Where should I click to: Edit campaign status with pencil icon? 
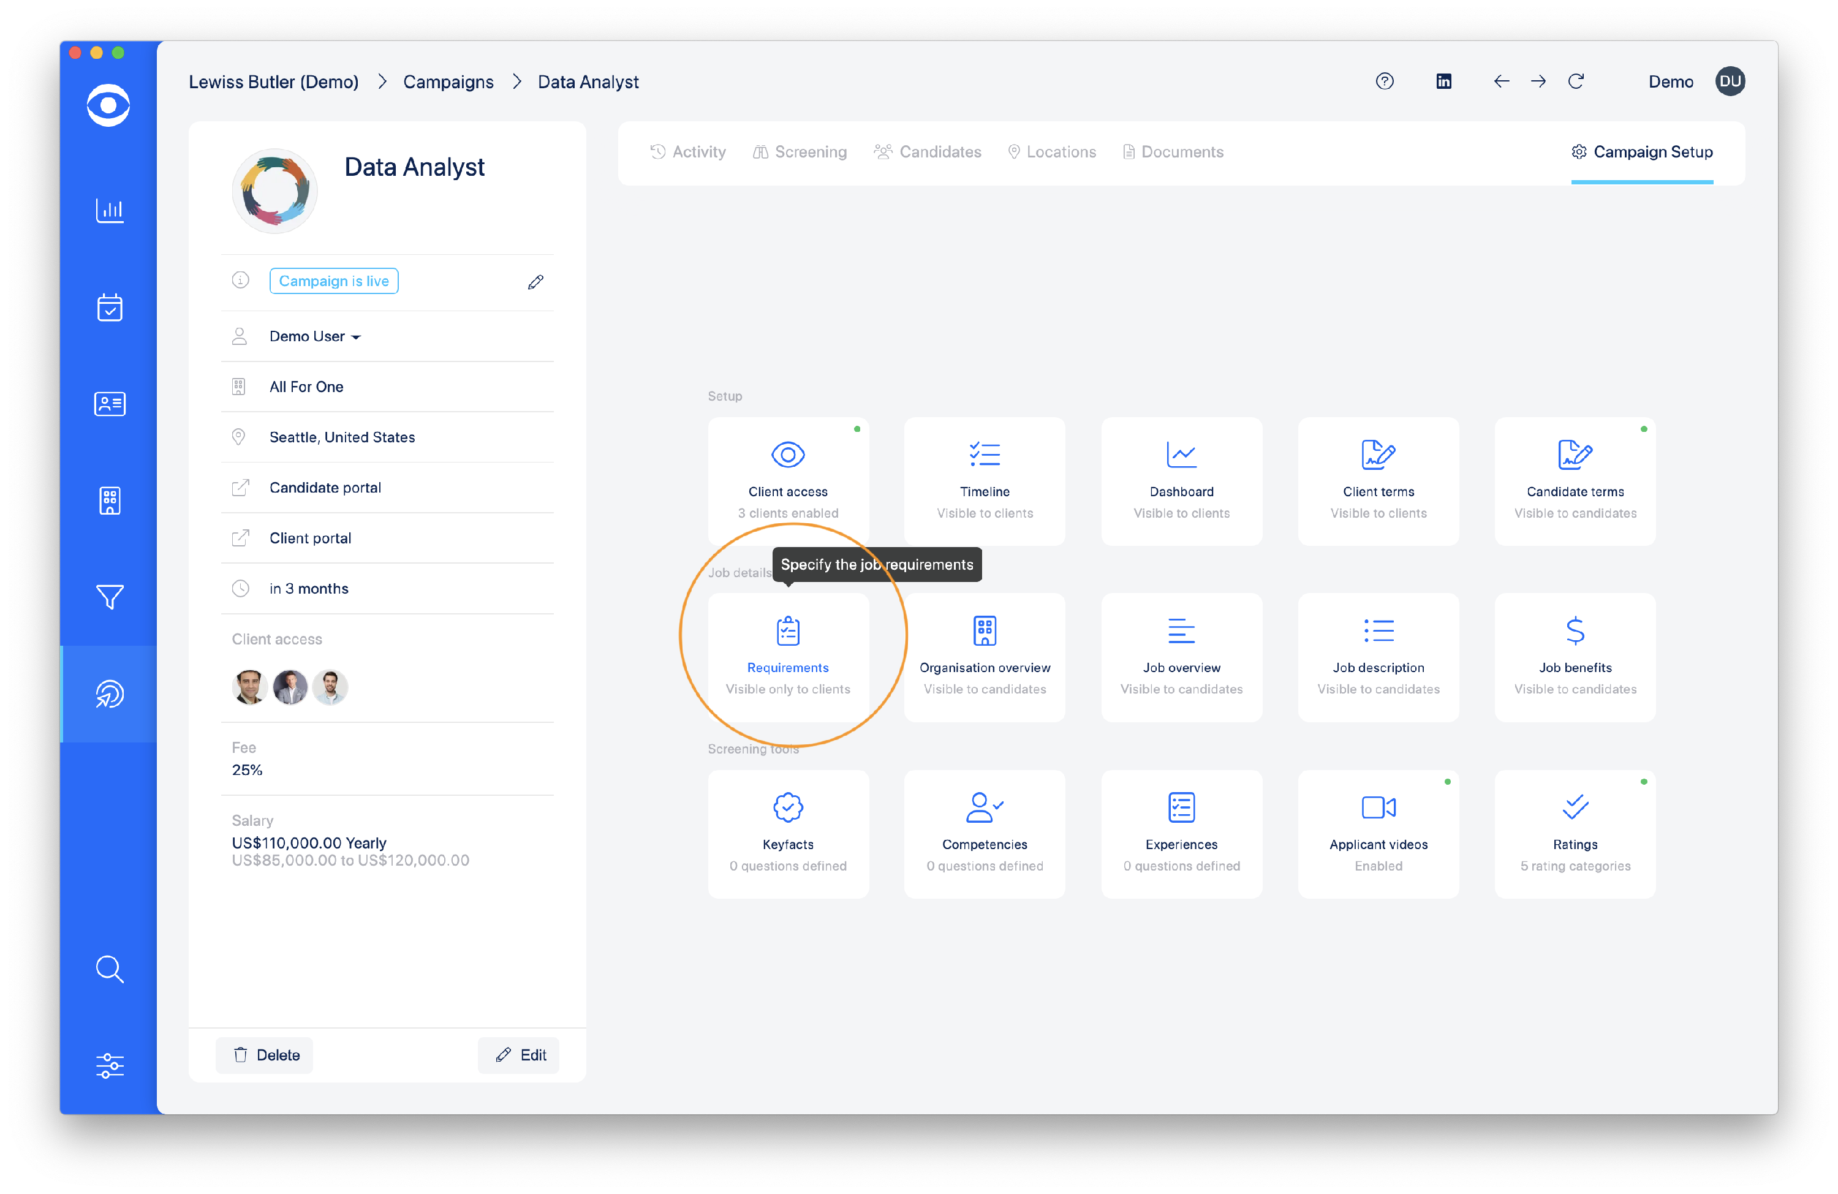[535, 282]
